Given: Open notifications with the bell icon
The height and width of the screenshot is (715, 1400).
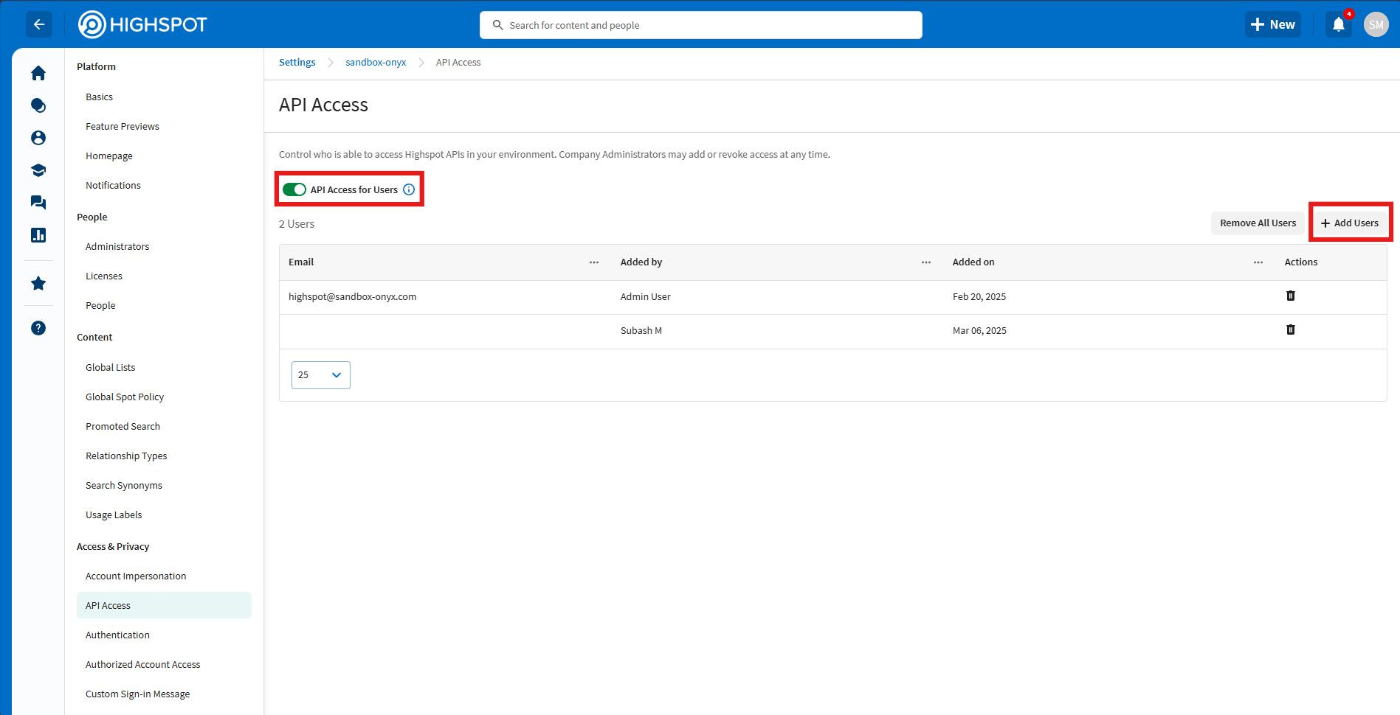Looking at the screenshot, I should pyautogui.click(x=1338, y=24).
